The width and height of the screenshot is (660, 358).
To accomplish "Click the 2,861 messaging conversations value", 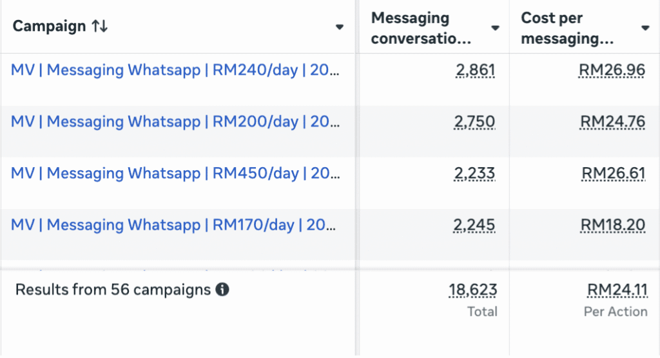I will [x=475, y=70].
